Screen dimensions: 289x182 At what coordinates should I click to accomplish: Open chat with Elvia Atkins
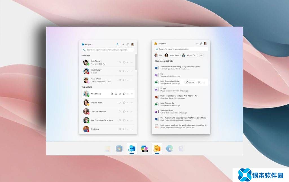click(124, 62)
